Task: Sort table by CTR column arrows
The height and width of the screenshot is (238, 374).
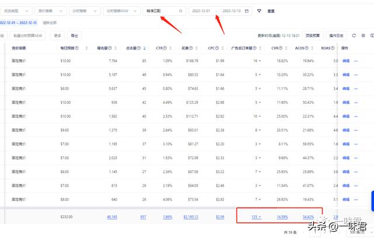Action: click(170, 48)
